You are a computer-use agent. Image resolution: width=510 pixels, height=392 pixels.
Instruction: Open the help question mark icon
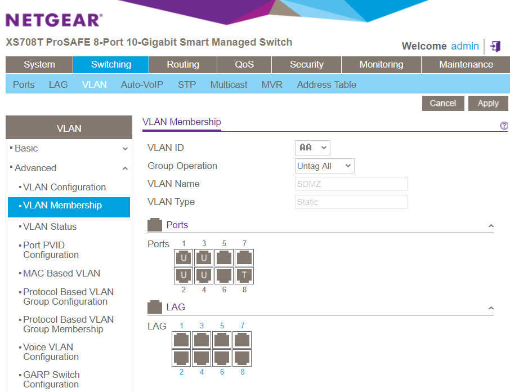(504, 126)
